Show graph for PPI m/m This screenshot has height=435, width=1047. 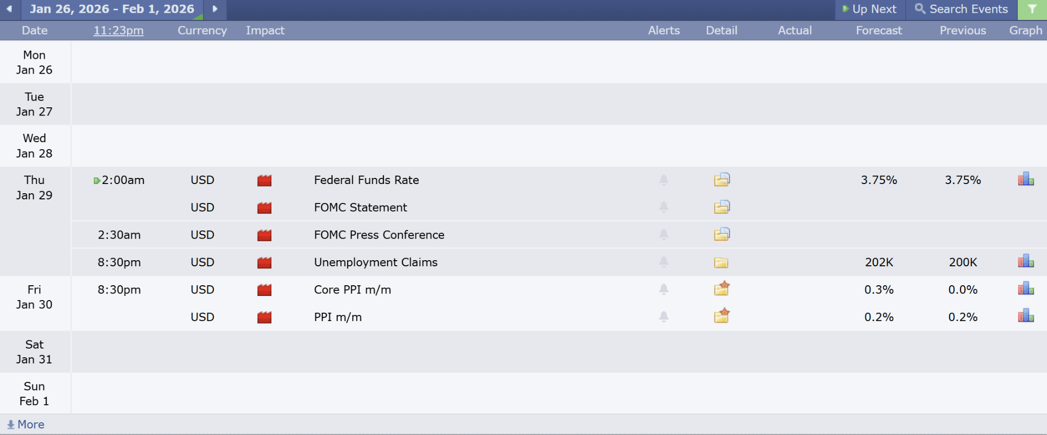1026,316
